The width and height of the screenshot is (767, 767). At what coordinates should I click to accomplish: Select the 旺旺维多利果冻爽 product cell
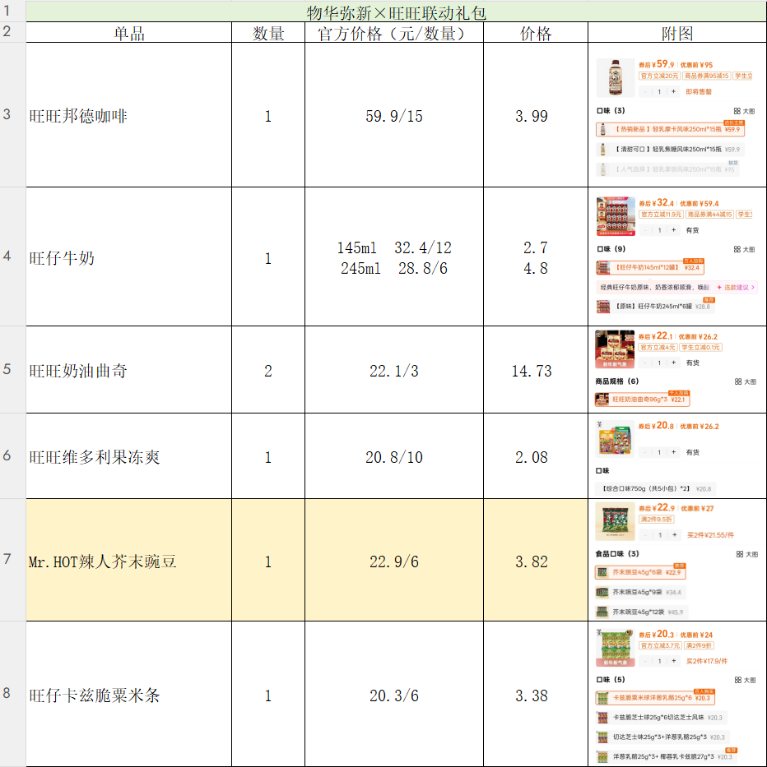(129, 456)
